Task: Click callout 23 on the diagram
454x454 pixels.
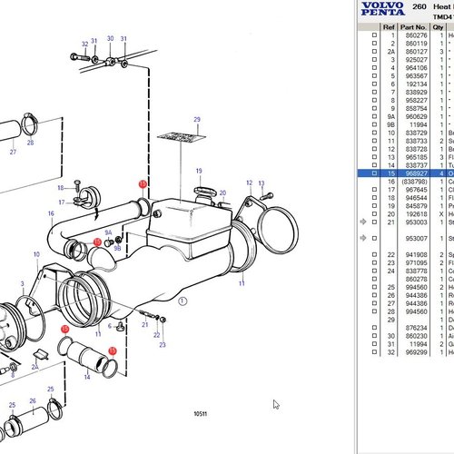Action: pyautogui.click(x=163, y=345)
